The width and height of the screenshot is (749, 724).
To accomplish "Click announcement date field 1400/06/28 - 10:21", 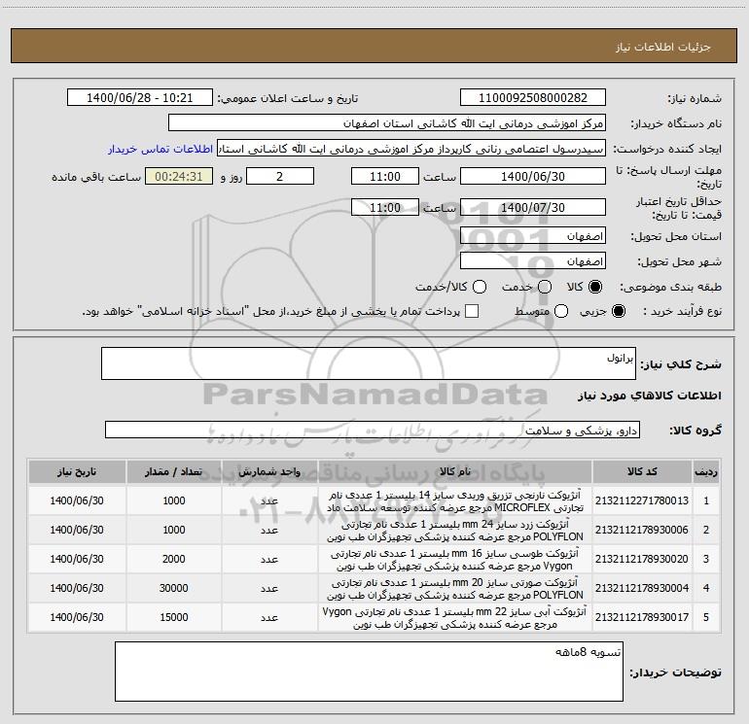I will point(139,98).
